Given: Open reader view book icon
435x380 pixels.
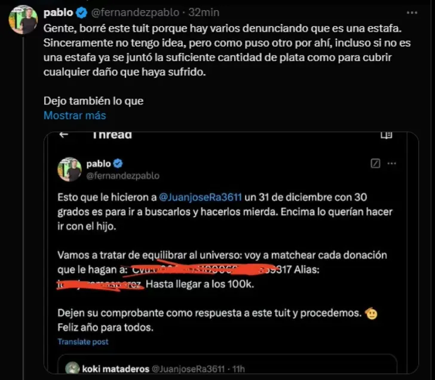Looking at the screenshot, I should [386, 135].
